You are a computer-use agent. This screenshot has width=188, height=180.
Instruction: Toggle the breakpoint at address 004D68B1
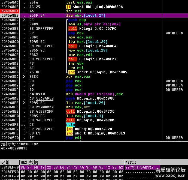pyautogui.click(x=10, y=11)
